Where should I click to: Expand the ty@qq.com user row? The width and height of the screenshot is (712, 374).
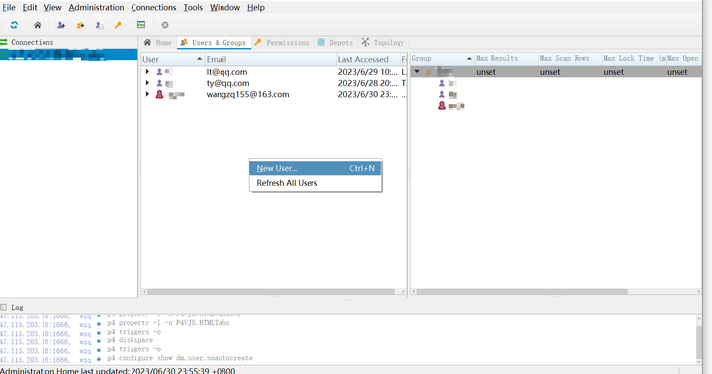(x=147, y=83)
